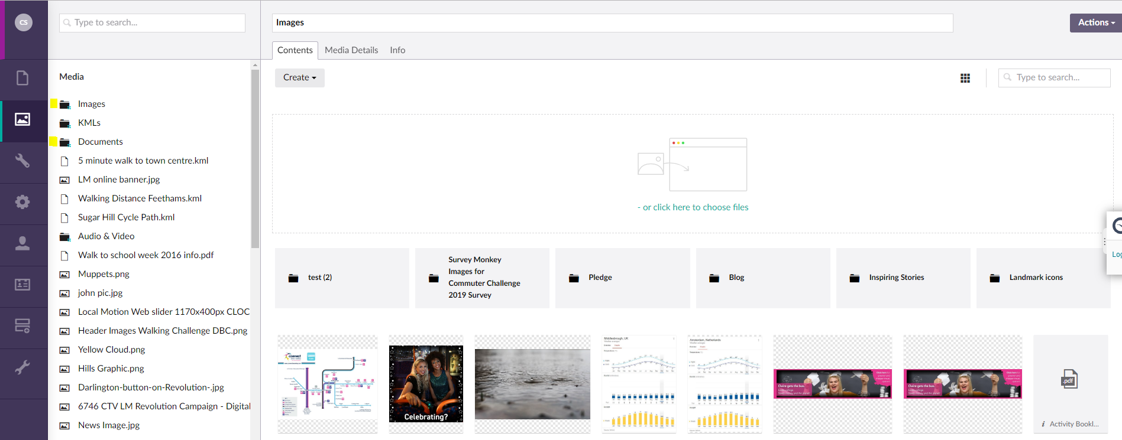Switch layout using the grid view icon
This screenshot has width=1122, height=440.
(x=965, y=78)
